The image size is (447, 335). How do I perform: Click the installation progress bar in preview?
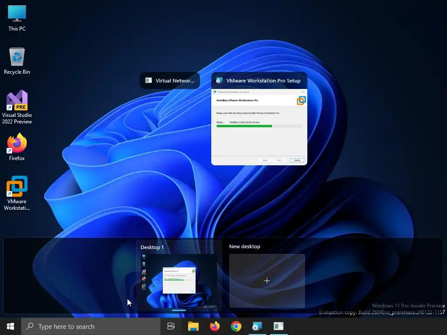coord(259,126)
